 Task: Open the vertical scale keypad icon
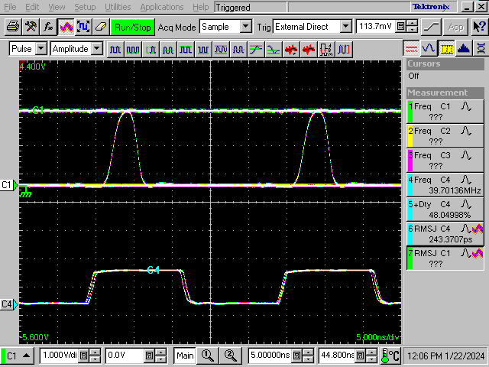[x=83, y=356]
